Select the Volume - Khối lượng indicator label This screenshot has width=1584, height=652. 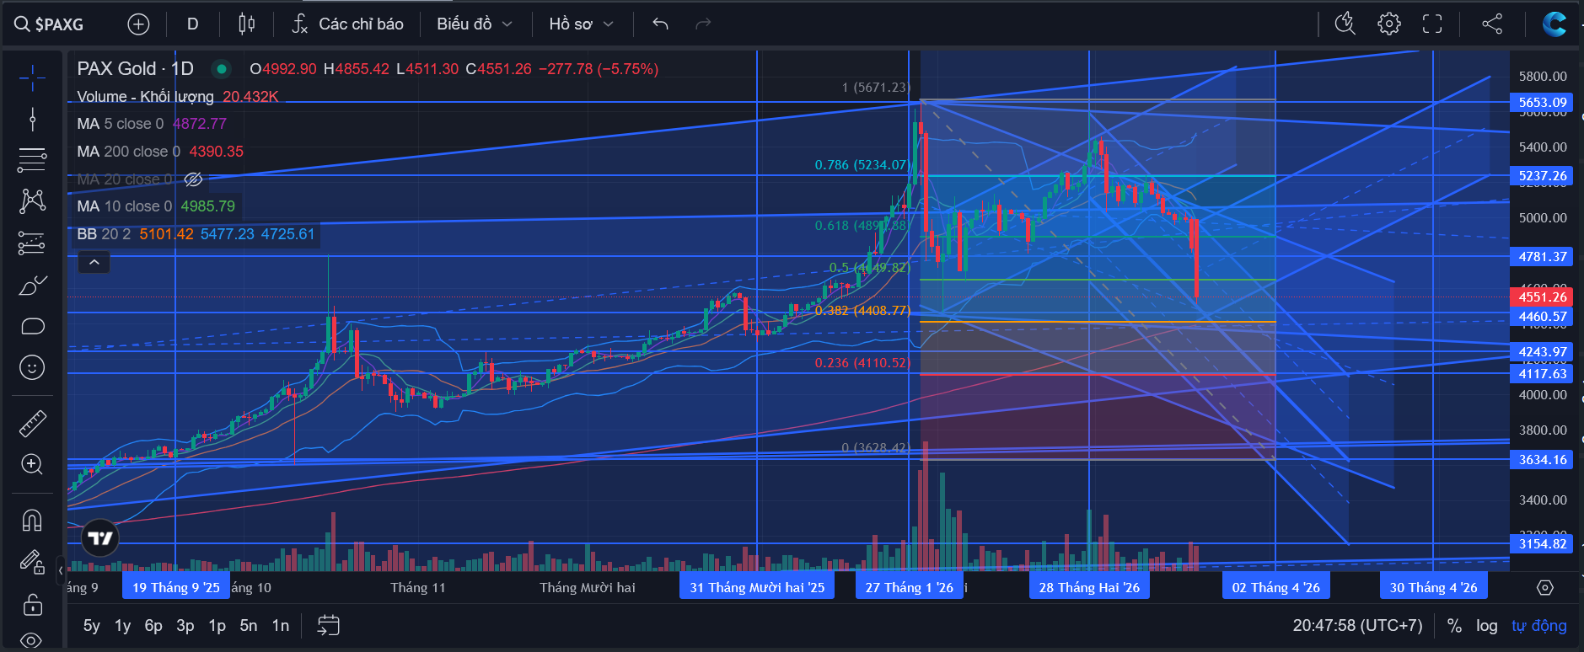[x=145, y=97]
